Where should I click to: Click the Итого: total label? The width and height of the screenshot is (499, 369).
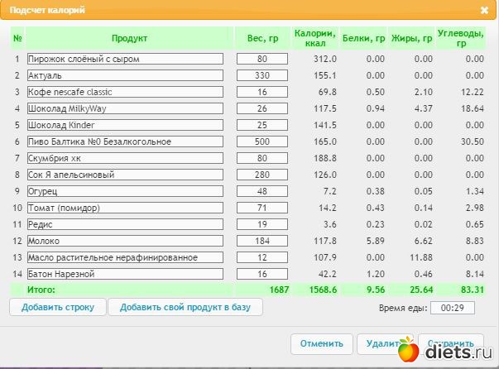click(x=41, y=290)
